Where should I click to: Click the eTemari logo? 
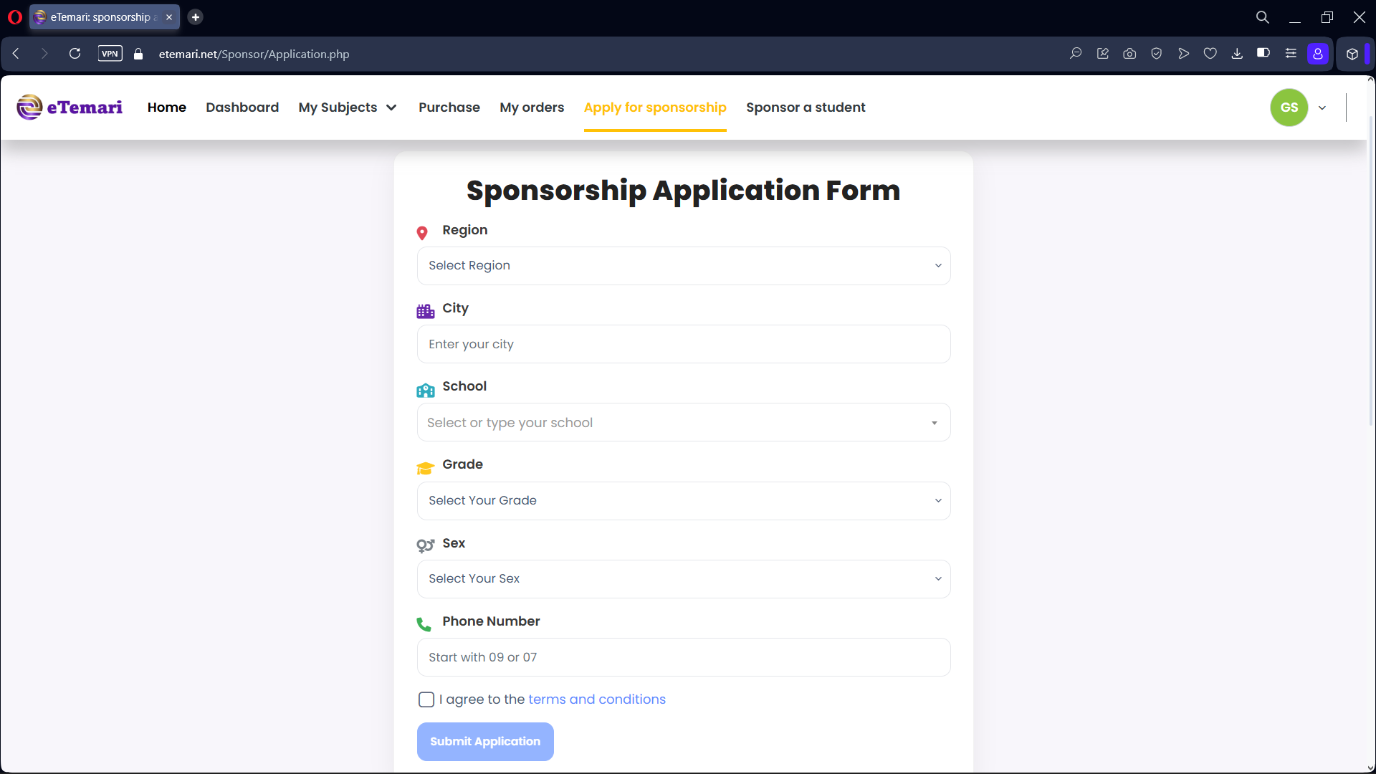point(70,107)
